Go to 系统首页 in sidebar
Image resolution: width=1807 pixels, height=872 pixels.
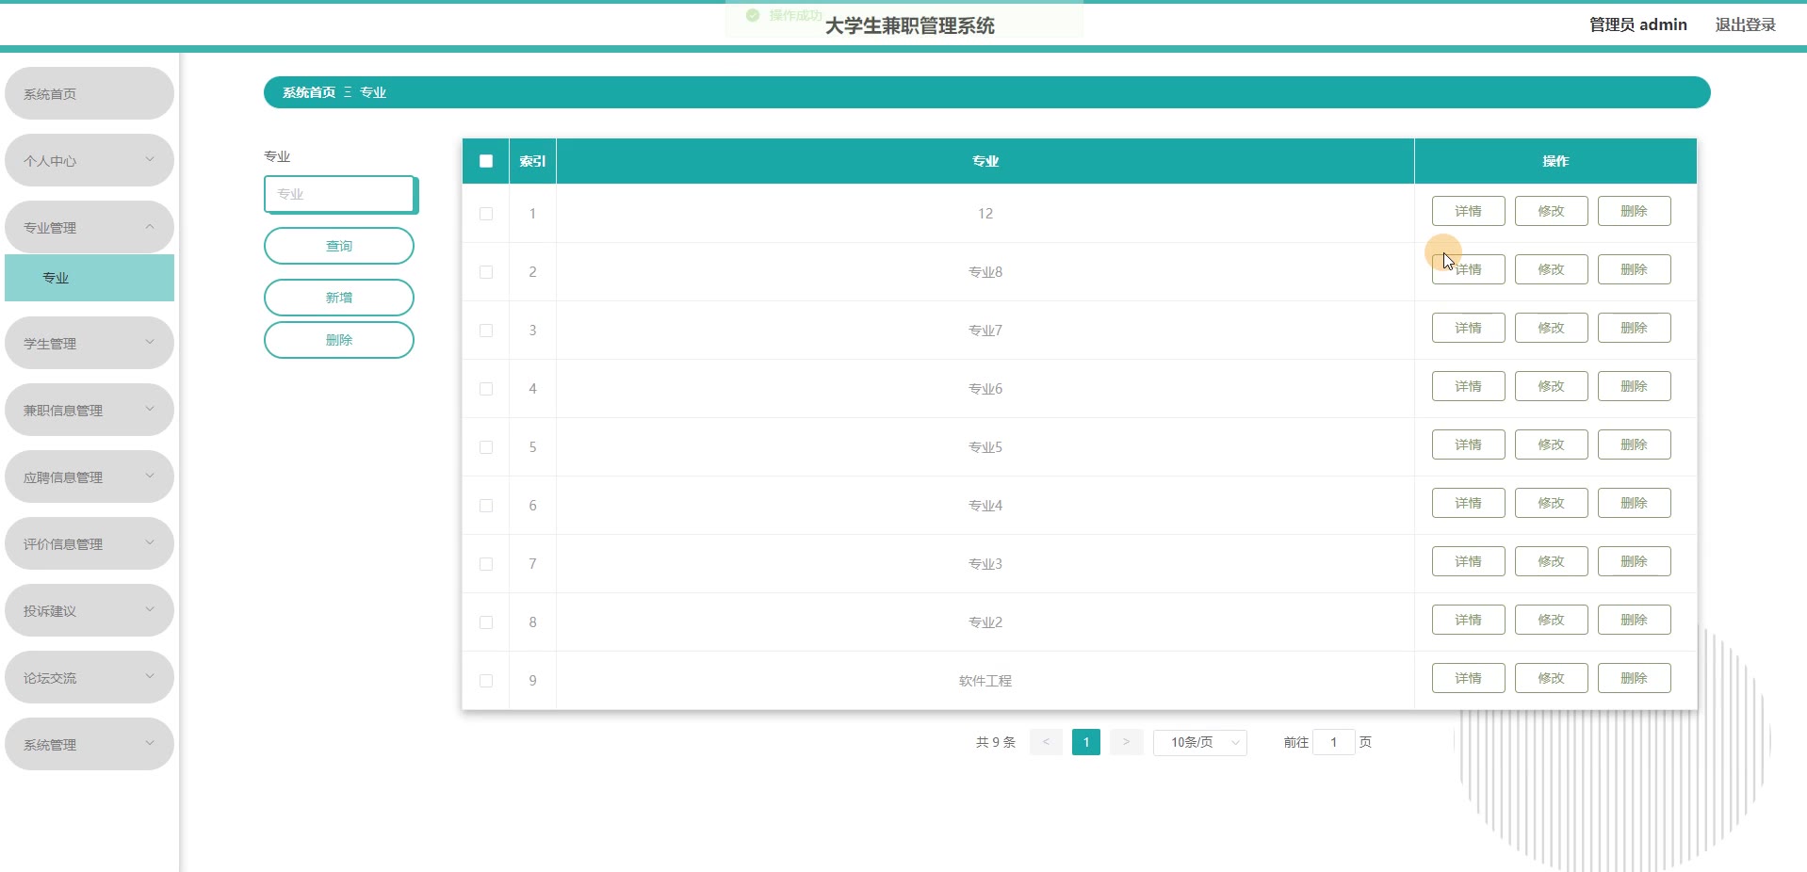90,93
